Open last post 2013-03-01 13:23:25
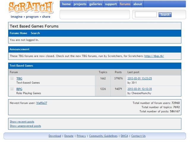The image size is (190, 142). click(x=140, y=79)
